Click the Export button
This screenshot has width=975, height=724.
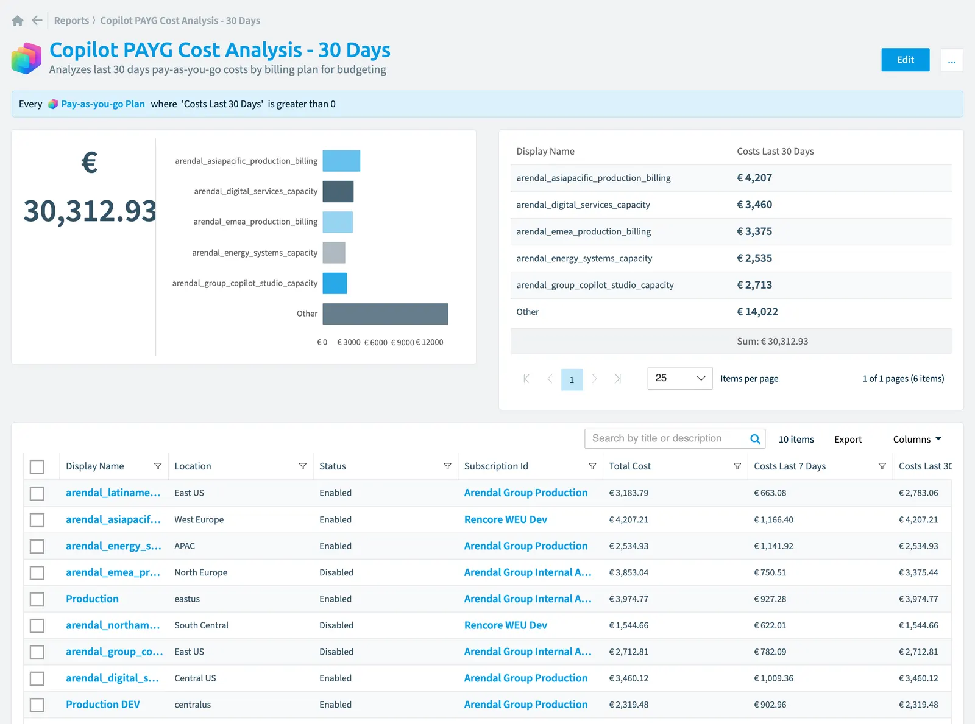coord(848,440)
